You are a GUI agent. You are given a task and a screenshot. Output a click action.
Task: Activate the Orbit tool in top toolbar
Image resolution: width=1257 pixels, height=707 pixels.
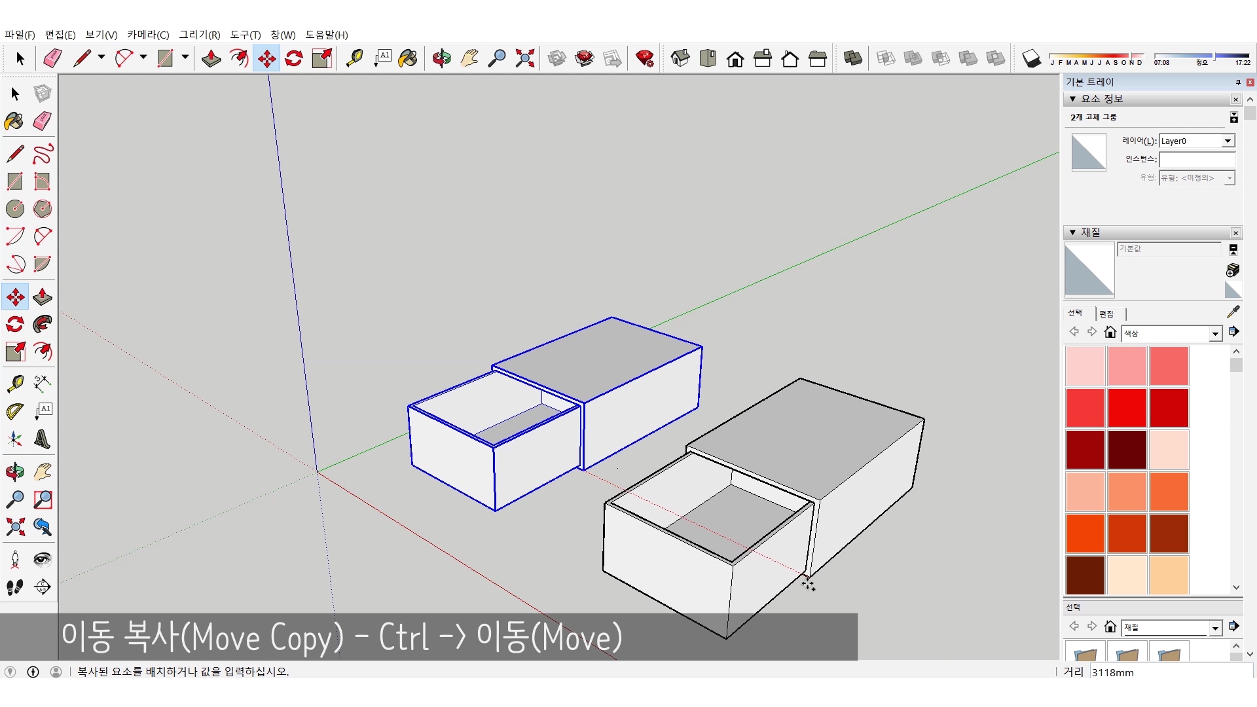[x=441, y=58]
